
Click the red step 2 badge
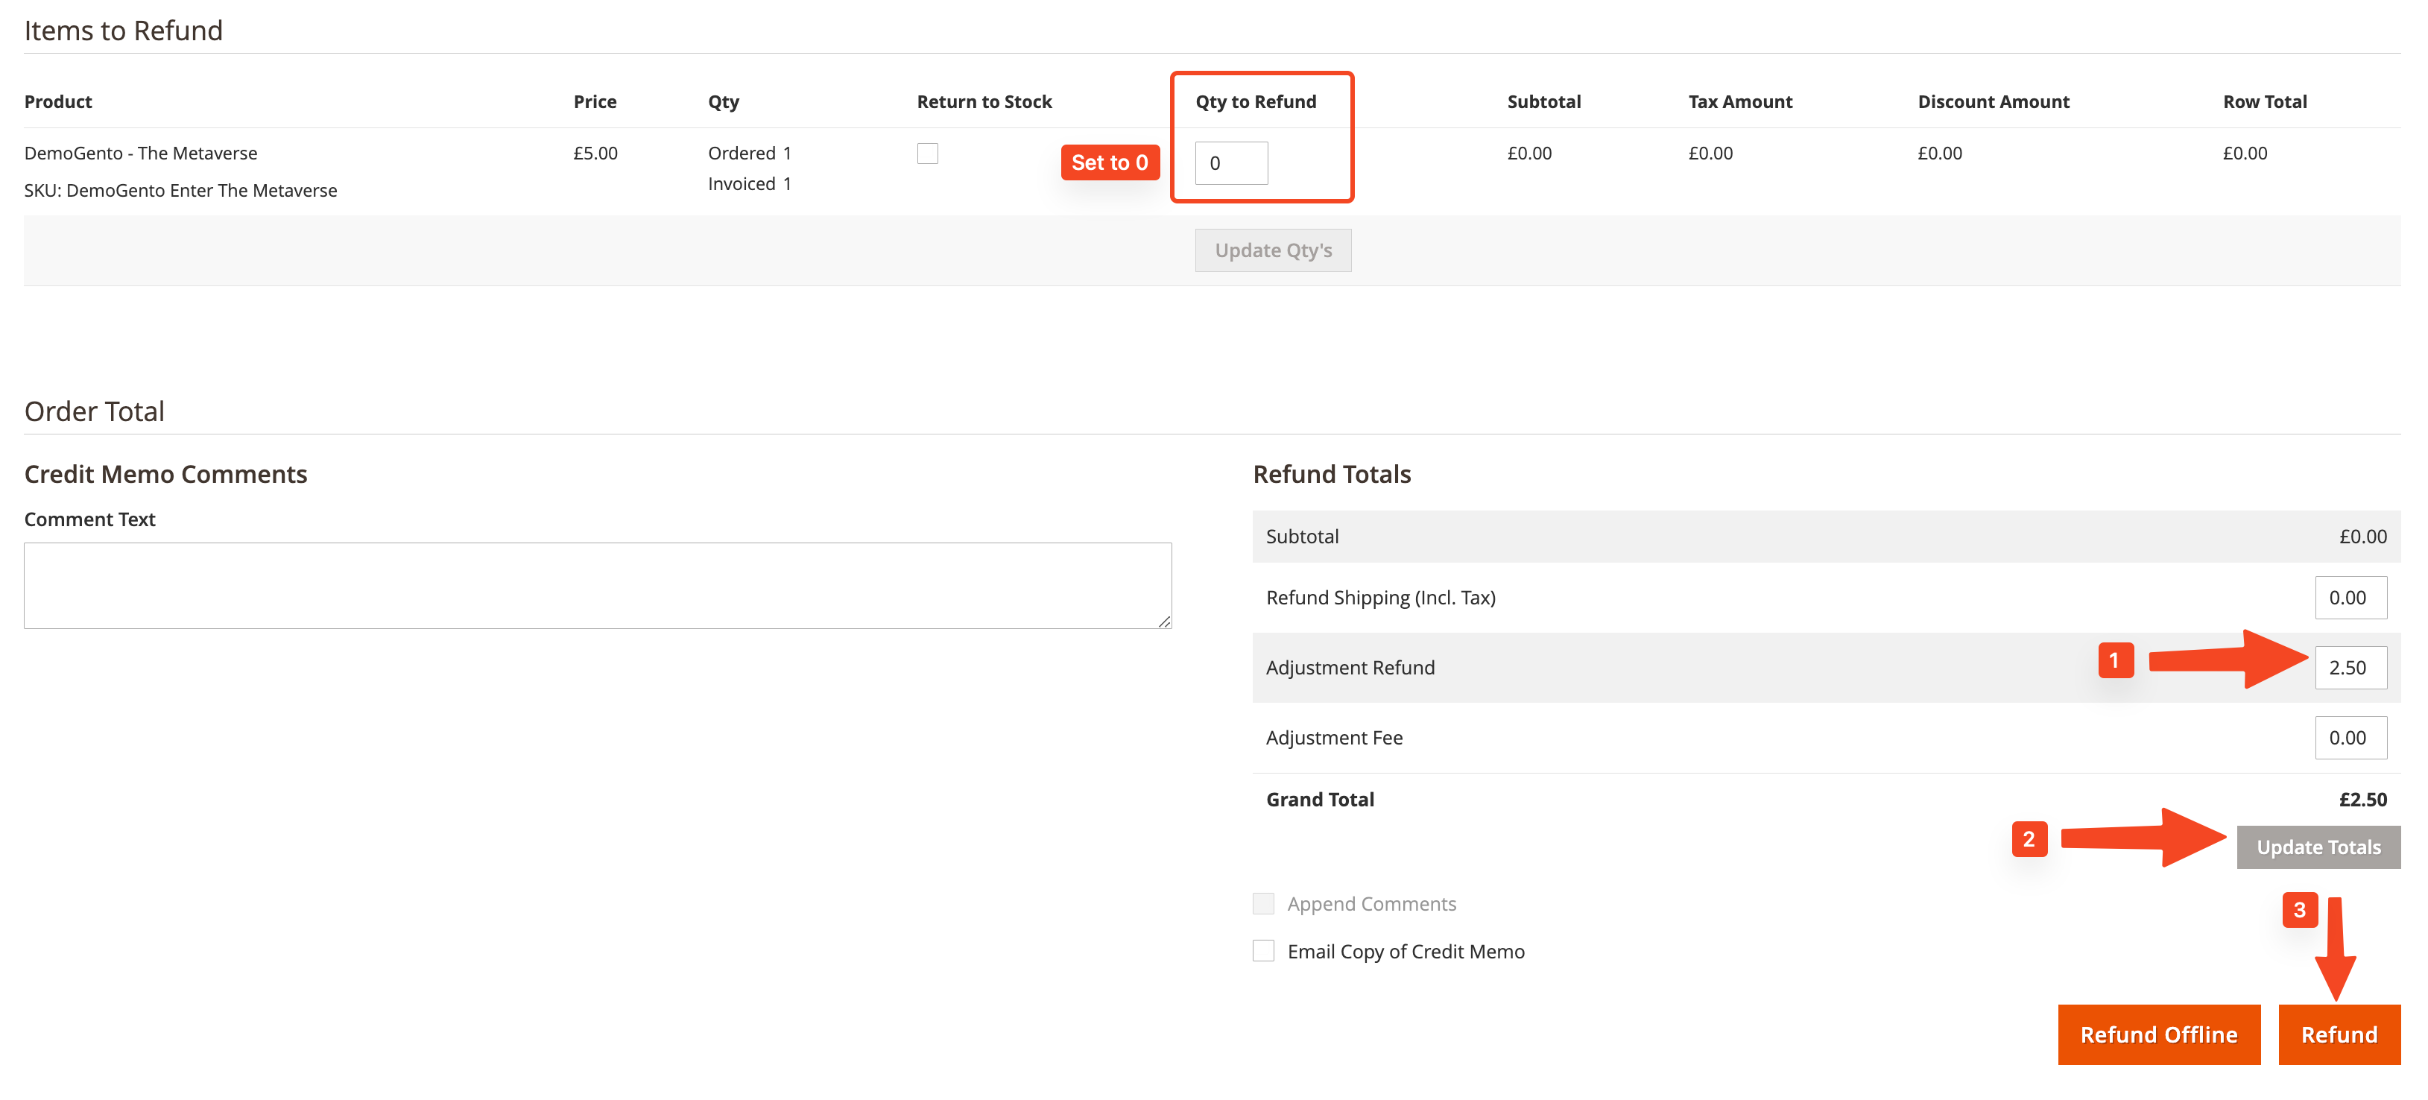click(x=2029, y=838)
